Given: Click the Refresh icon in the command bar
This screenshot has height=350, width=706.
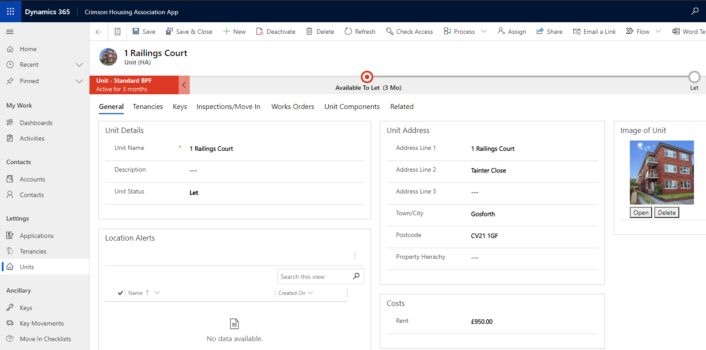Looking at the screenshot, I should tap(348, 32).
